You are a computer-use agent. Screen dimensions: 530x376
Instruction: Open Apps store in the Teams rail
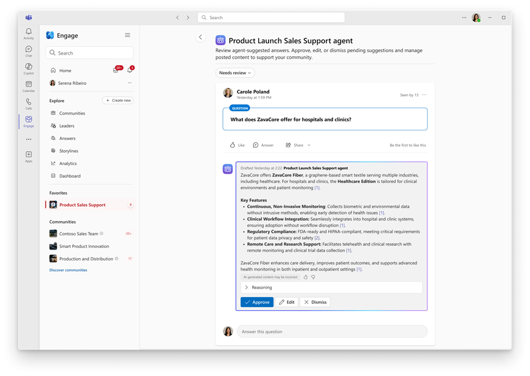coord(29,156)
